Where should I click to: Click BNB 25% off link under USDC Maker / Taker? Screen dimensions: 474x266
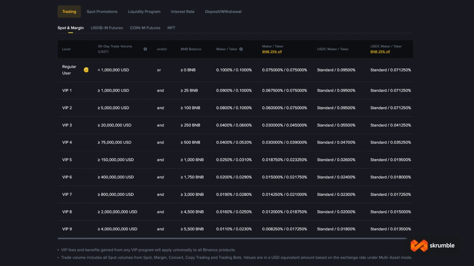[380, 52]
